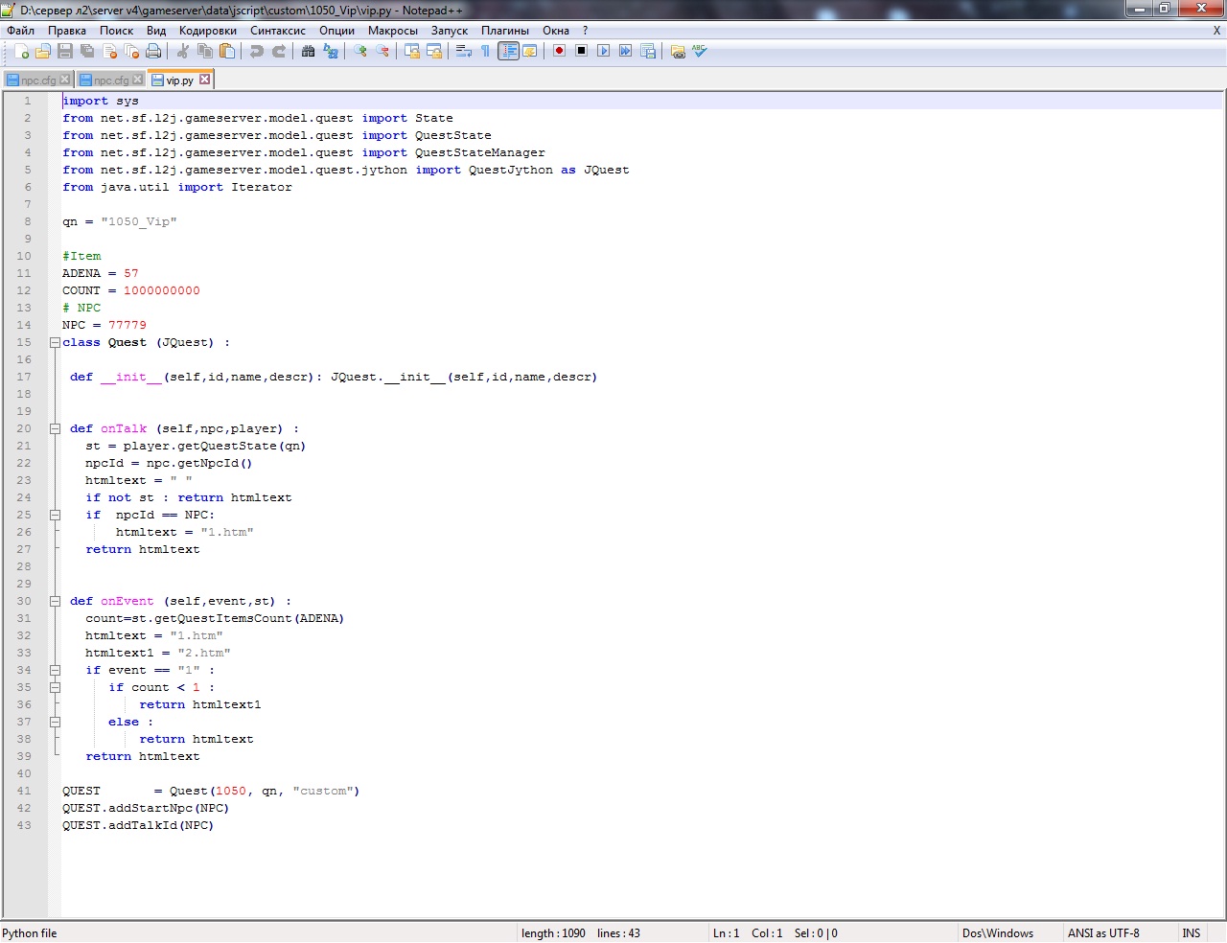Click the Zoom In magnifier icon
This screenshot has height=943, width=1227.
pos(360,51)
